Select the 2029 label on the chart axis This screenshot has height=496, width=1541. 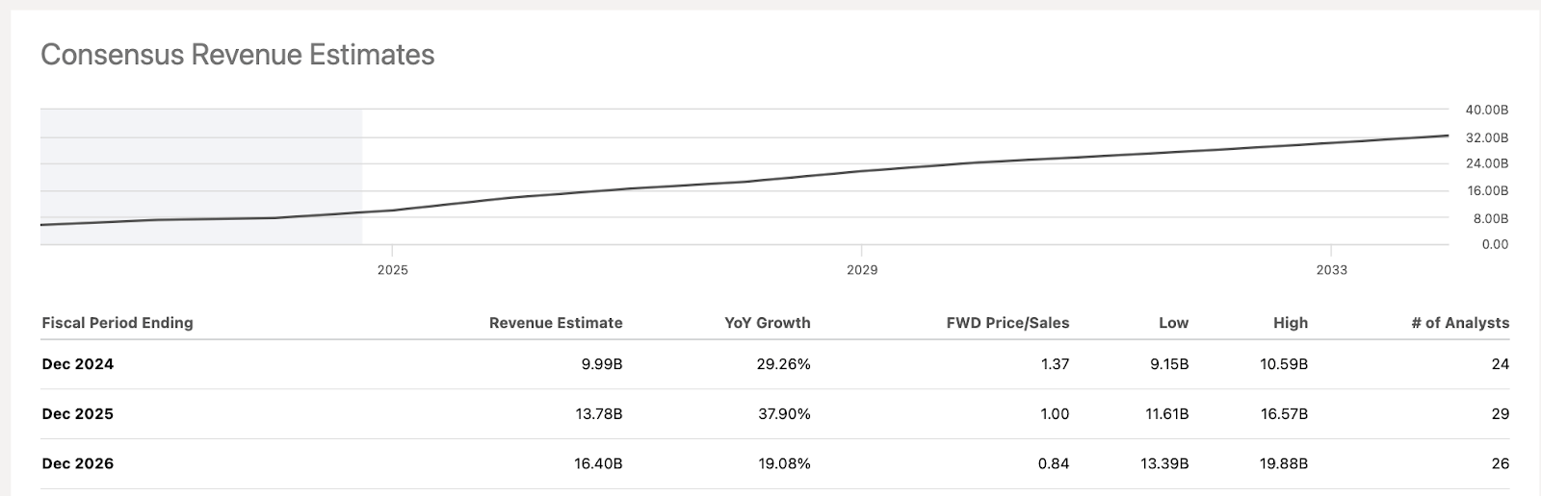pos(862,270)
